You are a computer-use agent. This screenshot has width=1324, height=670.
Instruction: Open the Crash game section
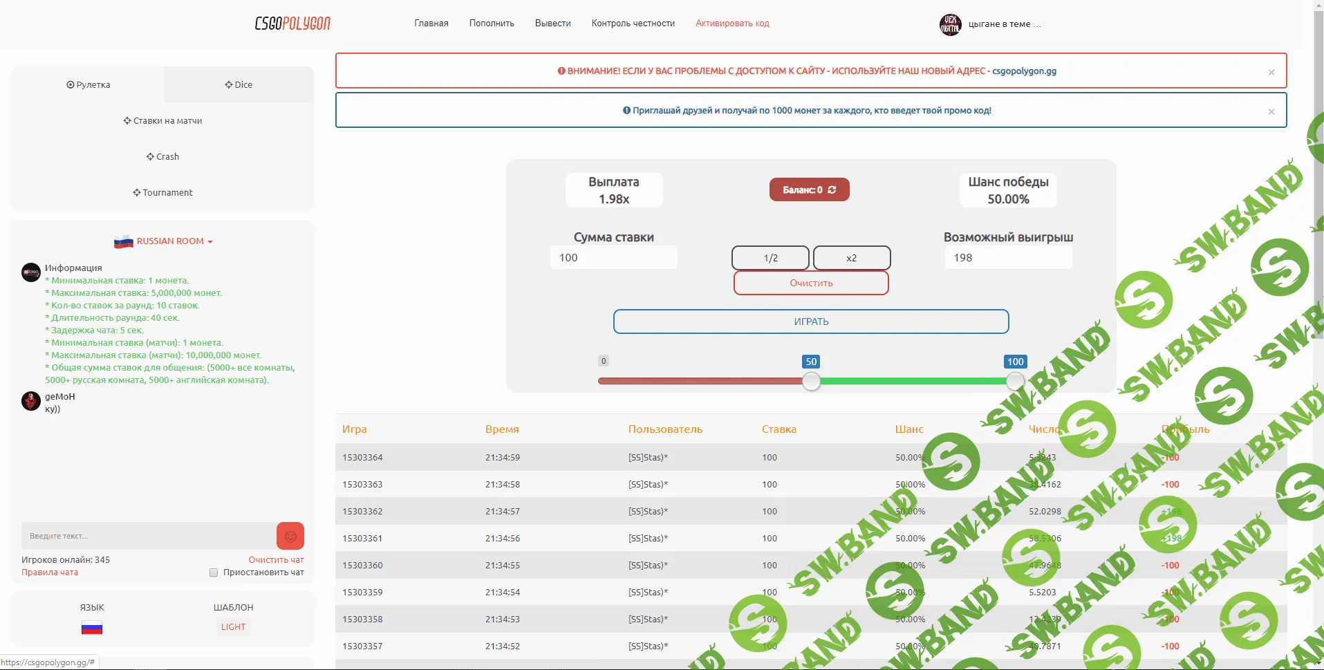pos(162,157)
